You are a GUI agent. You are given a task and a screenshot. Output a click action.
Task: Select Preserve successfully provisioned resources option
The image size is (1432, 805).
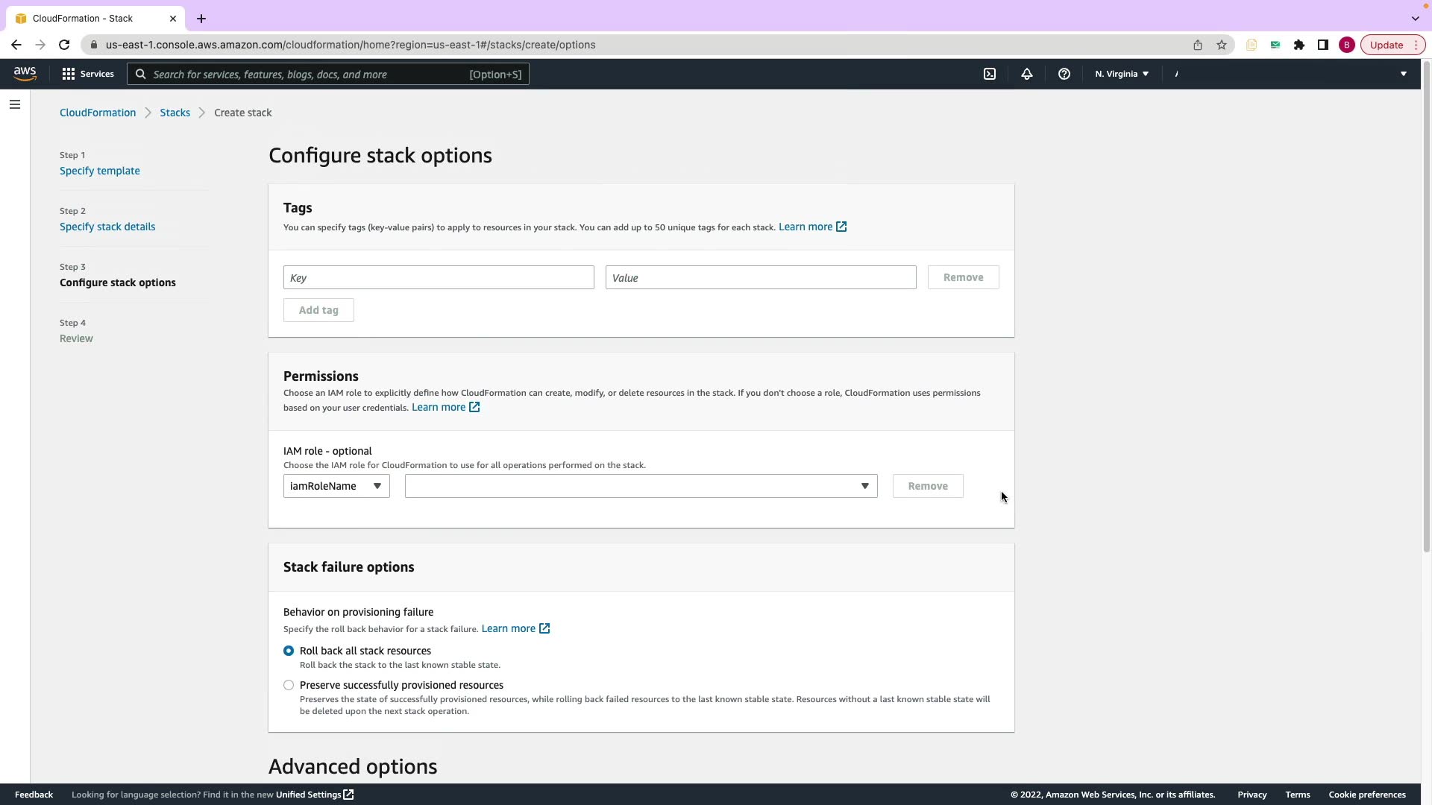point(289,685)
